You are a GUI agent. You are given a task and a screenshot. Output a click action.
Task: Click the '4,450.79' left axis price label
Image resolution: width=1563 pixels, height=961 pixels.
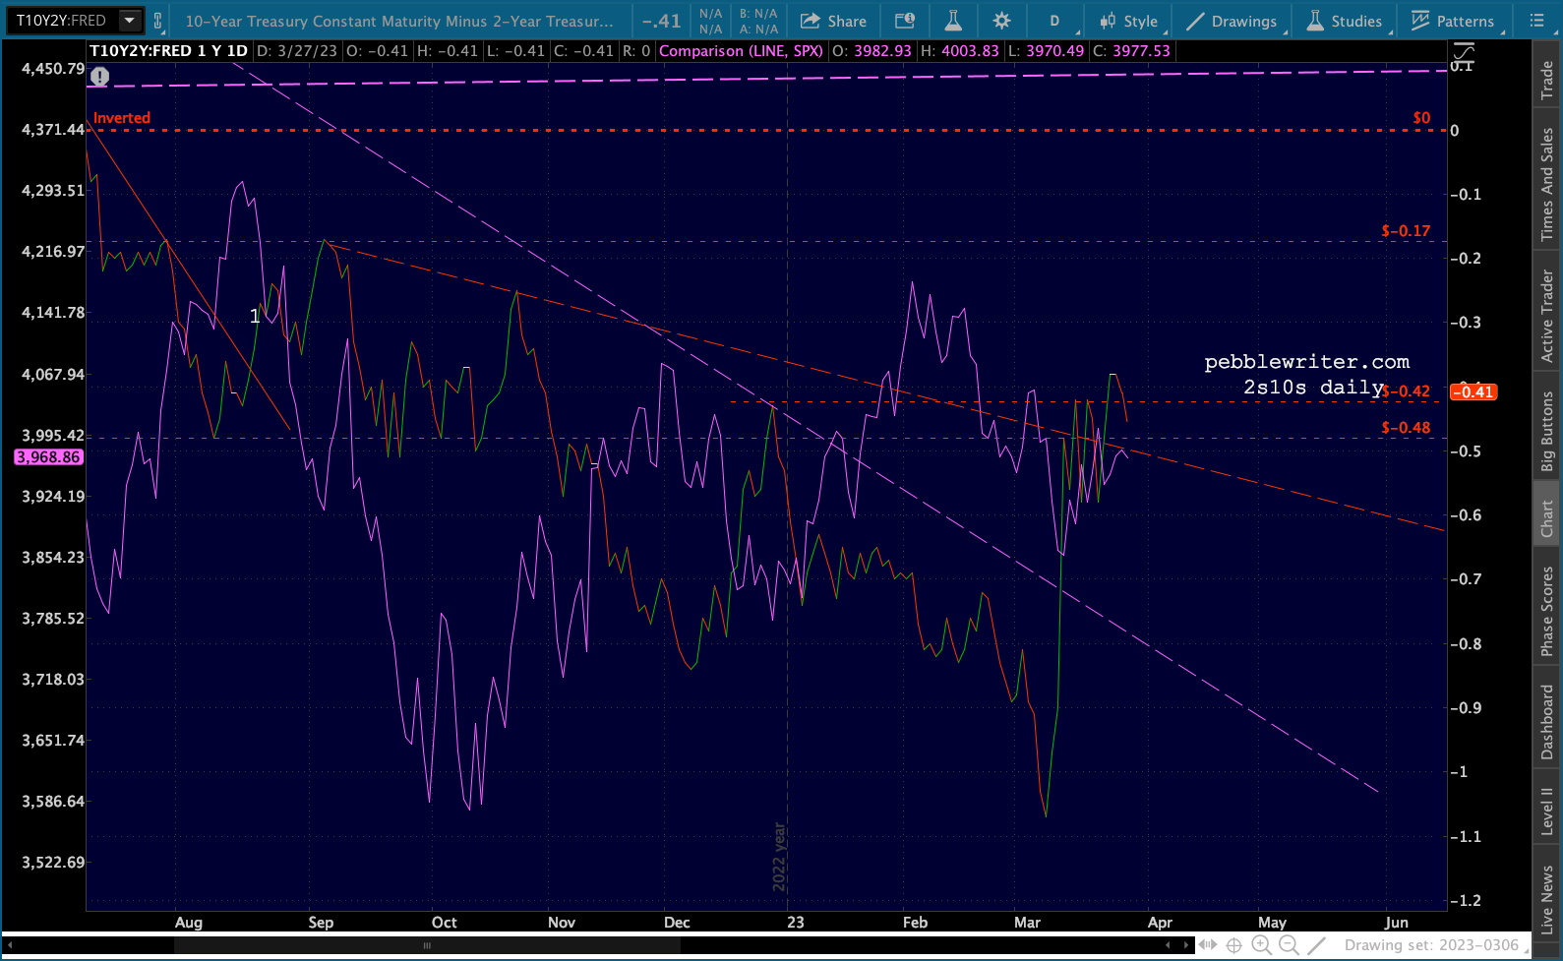(53, 69)
